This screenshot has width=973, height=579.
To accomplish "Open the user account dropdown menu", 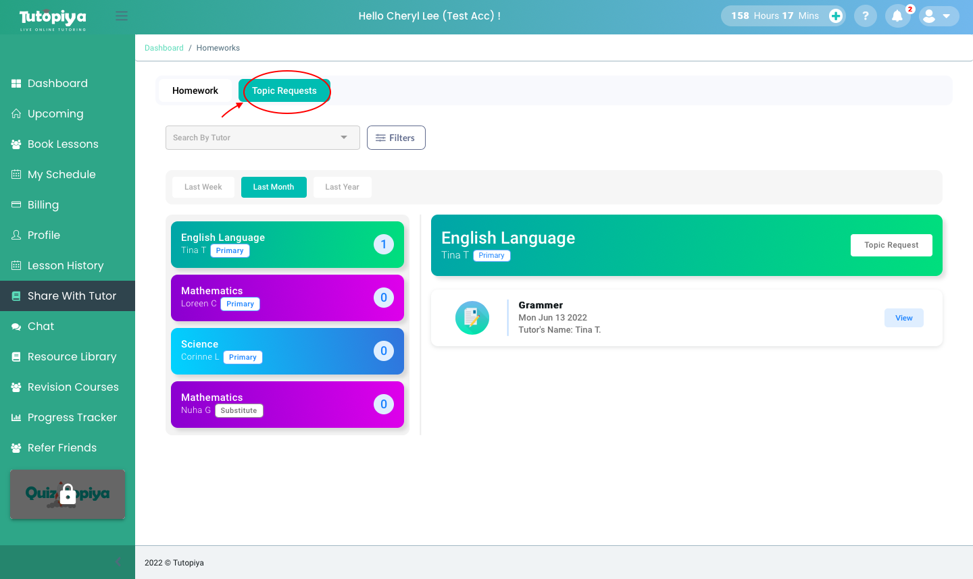I will coord(939,16).
